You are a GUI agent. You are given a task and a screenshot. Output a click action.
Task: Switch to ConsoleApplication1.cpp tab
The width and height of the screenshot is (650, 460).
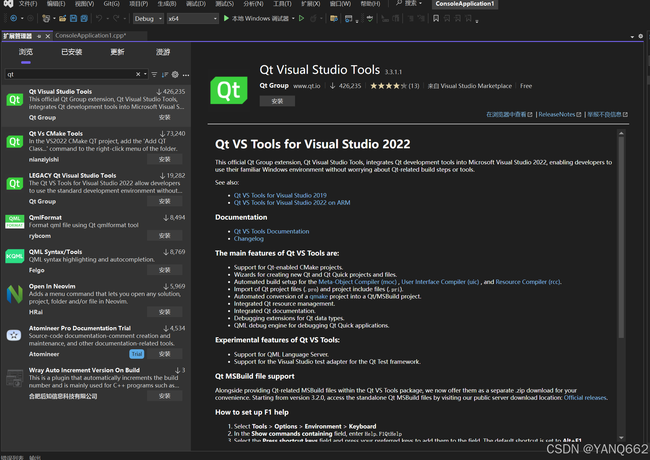91,36
